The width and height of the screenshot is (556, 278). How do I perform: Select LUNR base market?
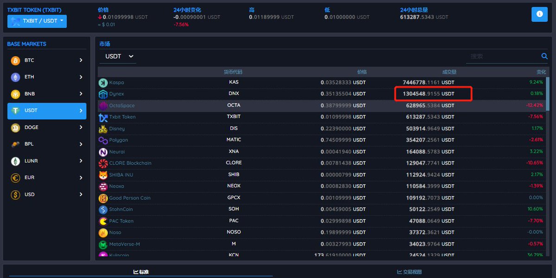coord(47,161)
